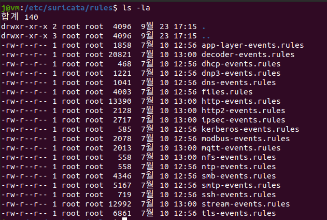Viewport: 327px width, 220px height.
Task: Click file size 13390 of http-events
Action: pos(120,102)
